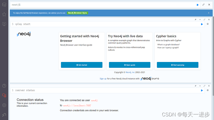The width and height of the screenshot is (214, 120).
Task: Click the vertical scrollbar on the right
Action: 213,56
